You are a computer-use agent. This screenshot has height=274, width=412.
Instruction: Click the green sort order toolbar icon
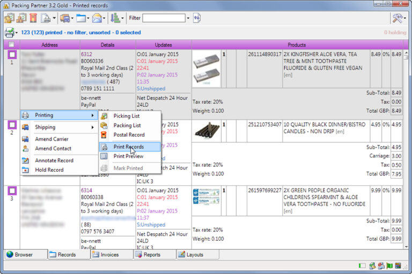115,18
